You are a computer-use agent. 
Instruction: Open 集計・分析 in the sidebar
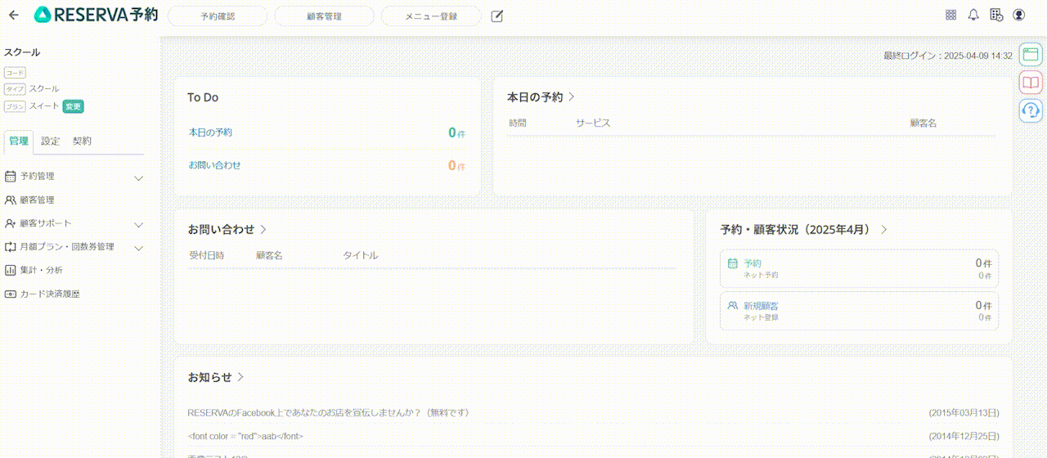(41, 270)
